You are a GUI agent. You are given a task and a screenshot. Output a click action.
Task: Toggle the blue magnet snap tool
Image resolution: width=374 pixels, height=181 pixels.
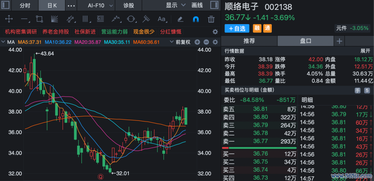point(196,19)
